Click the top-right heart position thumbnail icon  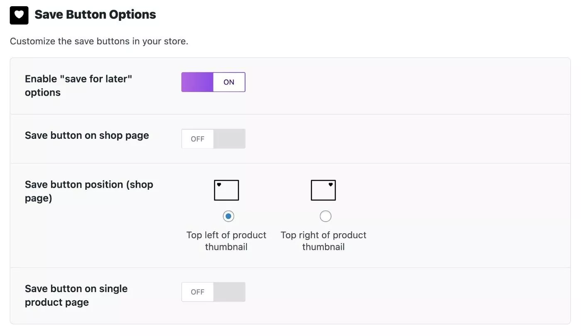tap(323, 190)
